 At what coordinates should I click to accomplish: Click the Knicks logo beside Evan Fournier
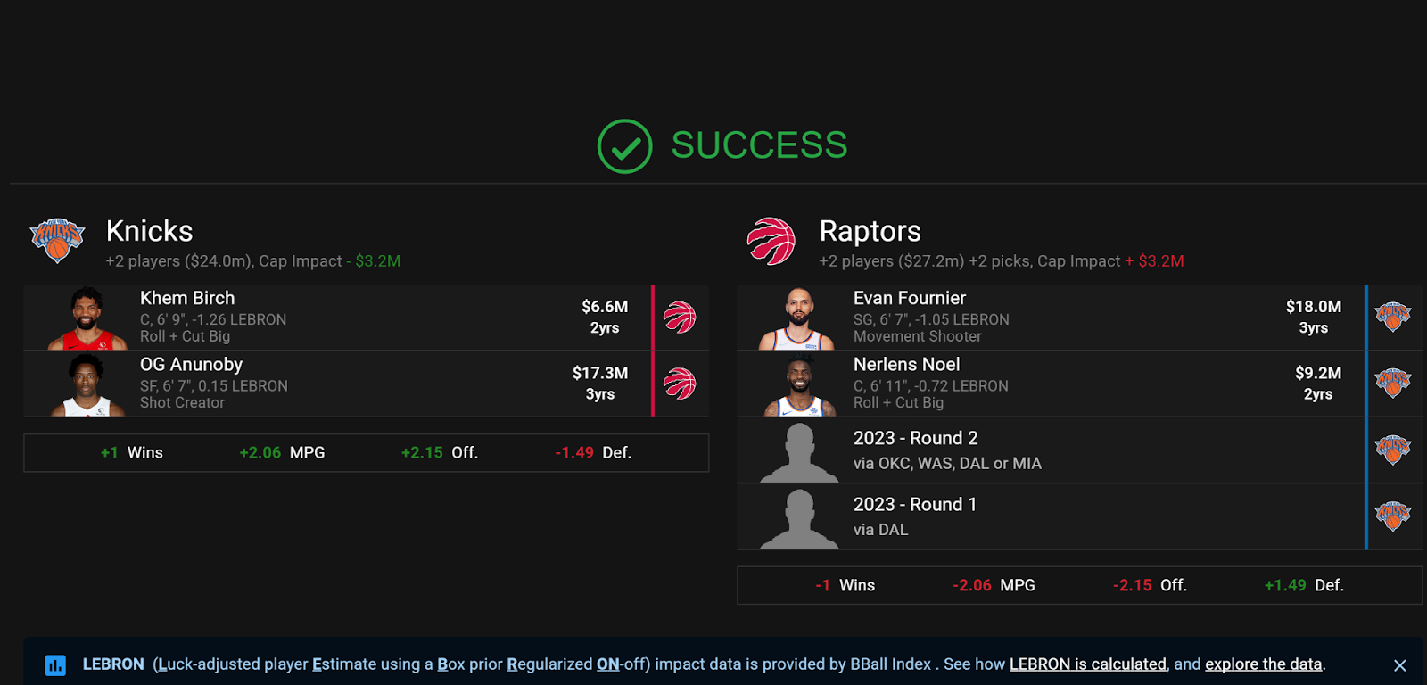pos(1393,317)
